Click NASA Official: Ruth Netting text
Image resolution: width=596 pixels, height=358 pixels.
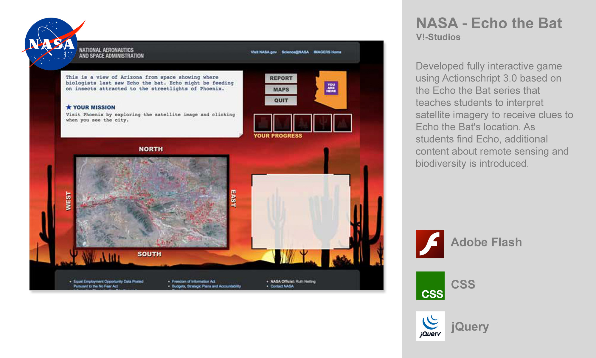tap(293, 281)
